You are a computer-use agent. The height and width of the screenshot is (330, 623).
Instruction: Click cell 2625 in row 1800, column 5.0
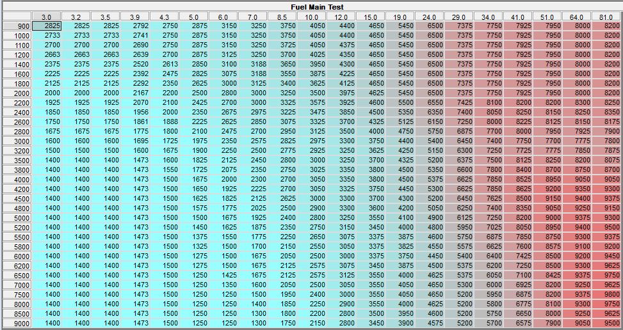[x=194, y=83]
